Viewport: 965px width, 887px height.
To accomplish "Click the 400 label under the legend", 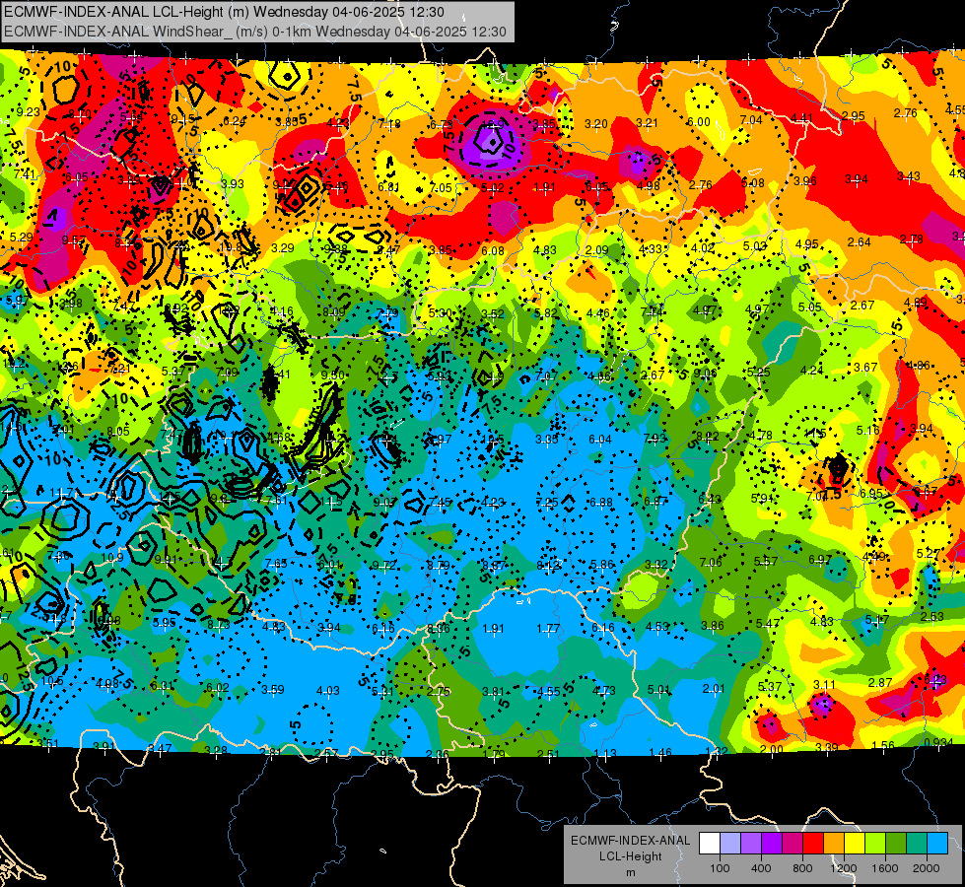I will coord(761,868).
